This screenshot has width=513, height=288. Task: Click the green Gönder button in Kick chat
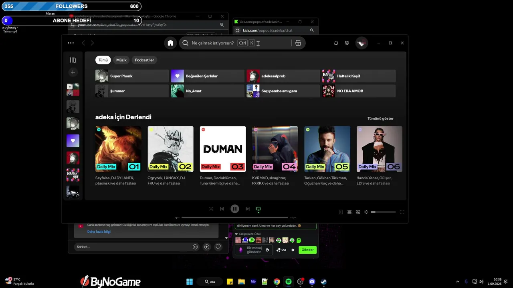point(307,250)
